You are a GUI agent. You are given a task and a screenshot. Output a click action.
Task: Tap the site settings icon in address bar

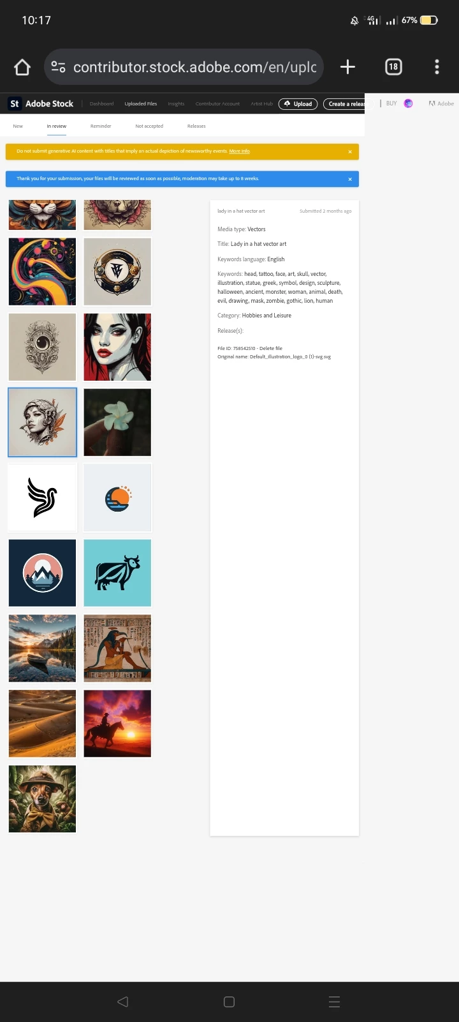(x=58, y=67)
